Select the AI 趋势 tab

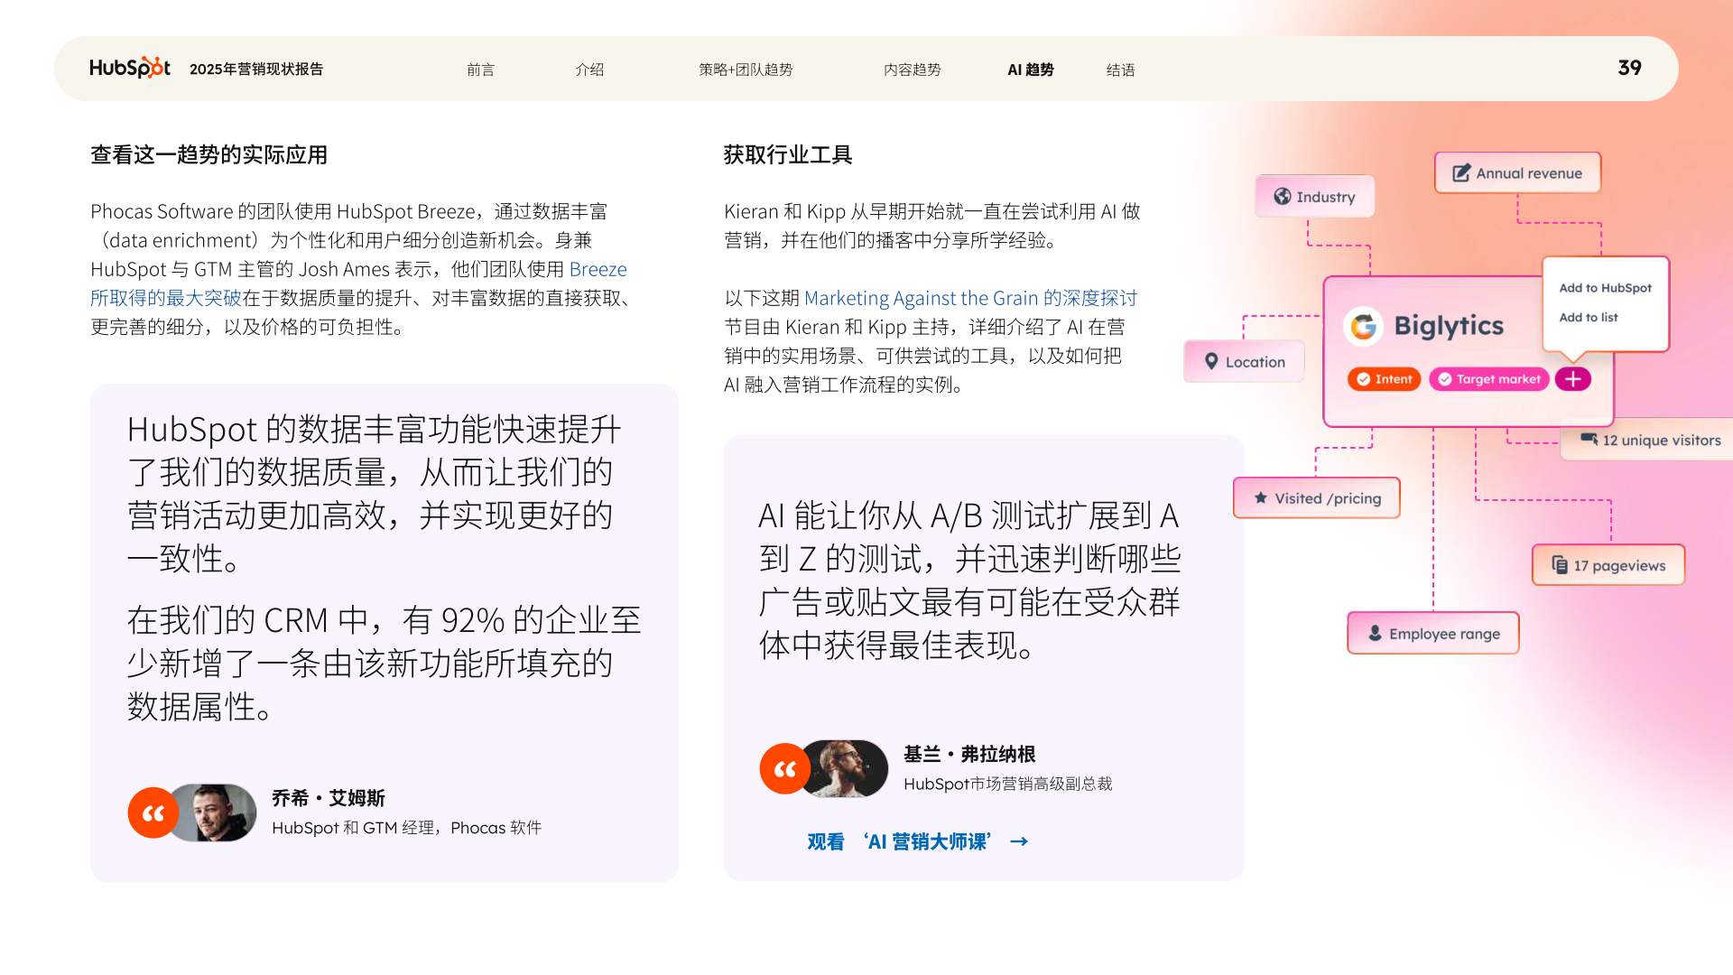coord(1031,70)
